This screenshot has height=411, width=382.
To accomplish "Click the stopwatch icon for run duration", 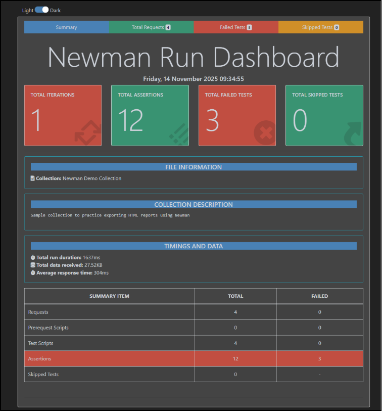I will 33,257.
